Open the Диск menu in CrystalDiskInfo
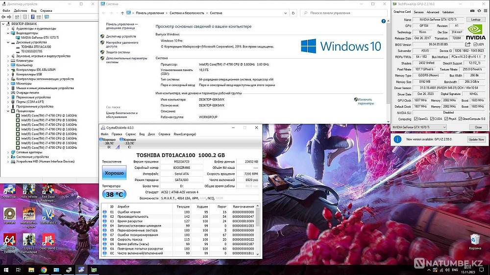490x275 pixels. [x=151, y=134]
